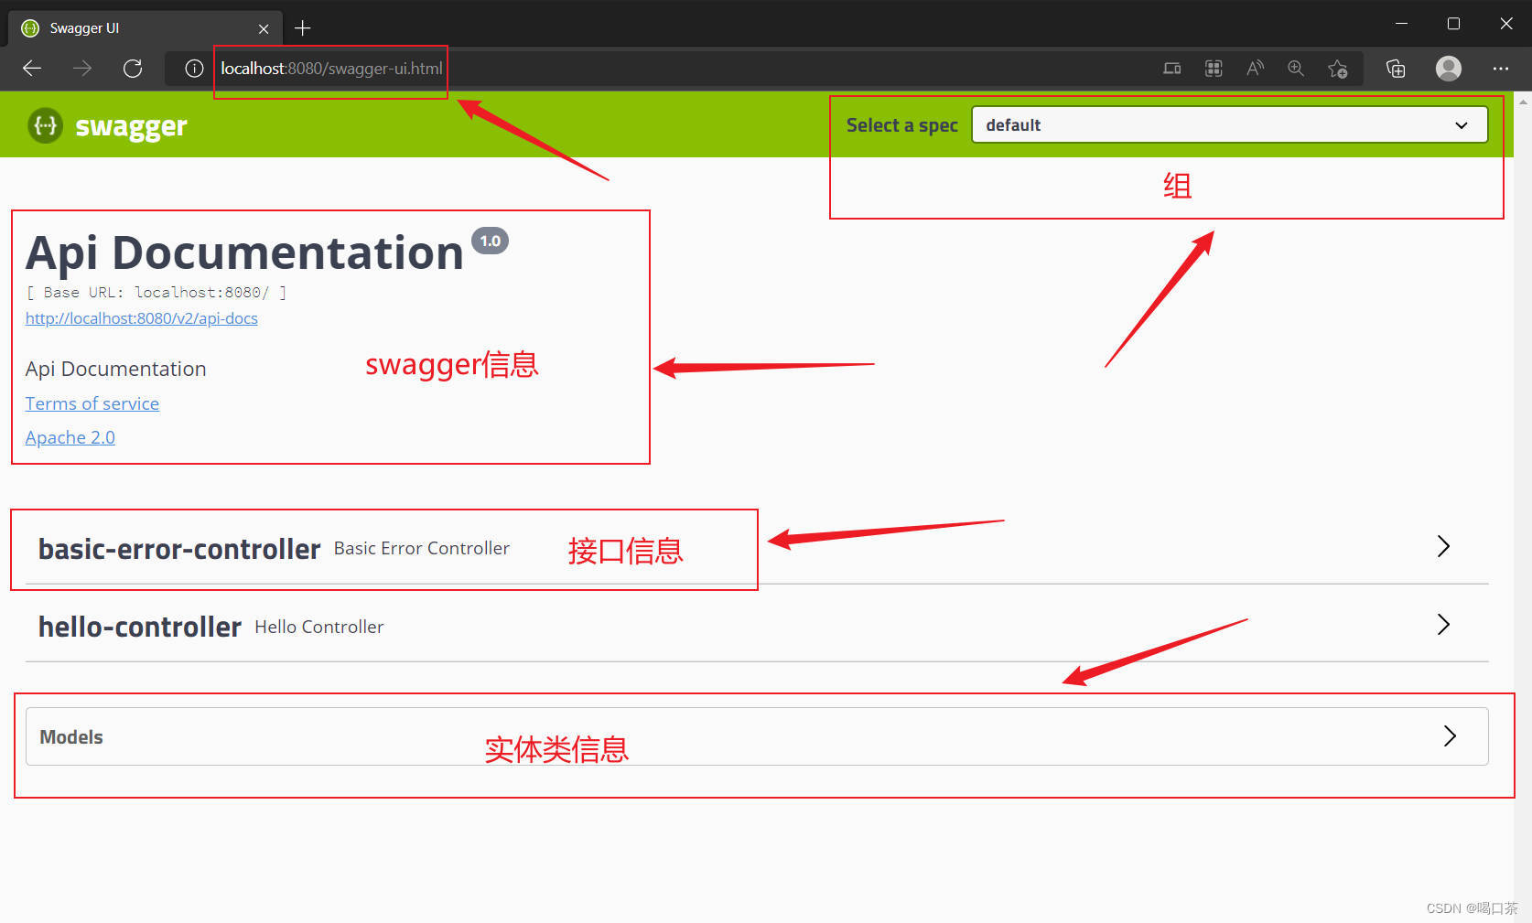Open the Collections icon
The width and height of the screenshot is (1532, 923).
1396,69
